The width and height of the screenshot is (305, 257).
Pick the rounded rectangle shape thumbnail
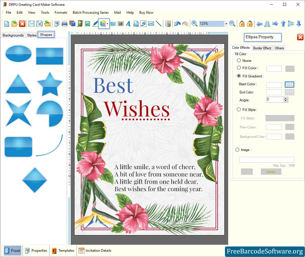tap(18, 147)
